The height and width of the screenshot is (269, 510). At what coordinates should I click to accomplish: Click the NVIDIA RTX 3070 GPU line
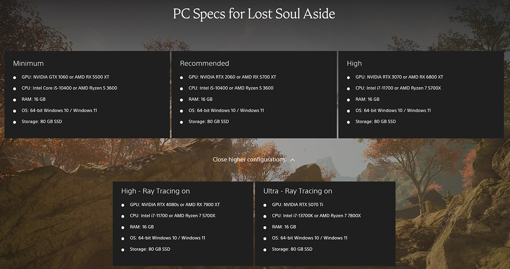(399, 77)
